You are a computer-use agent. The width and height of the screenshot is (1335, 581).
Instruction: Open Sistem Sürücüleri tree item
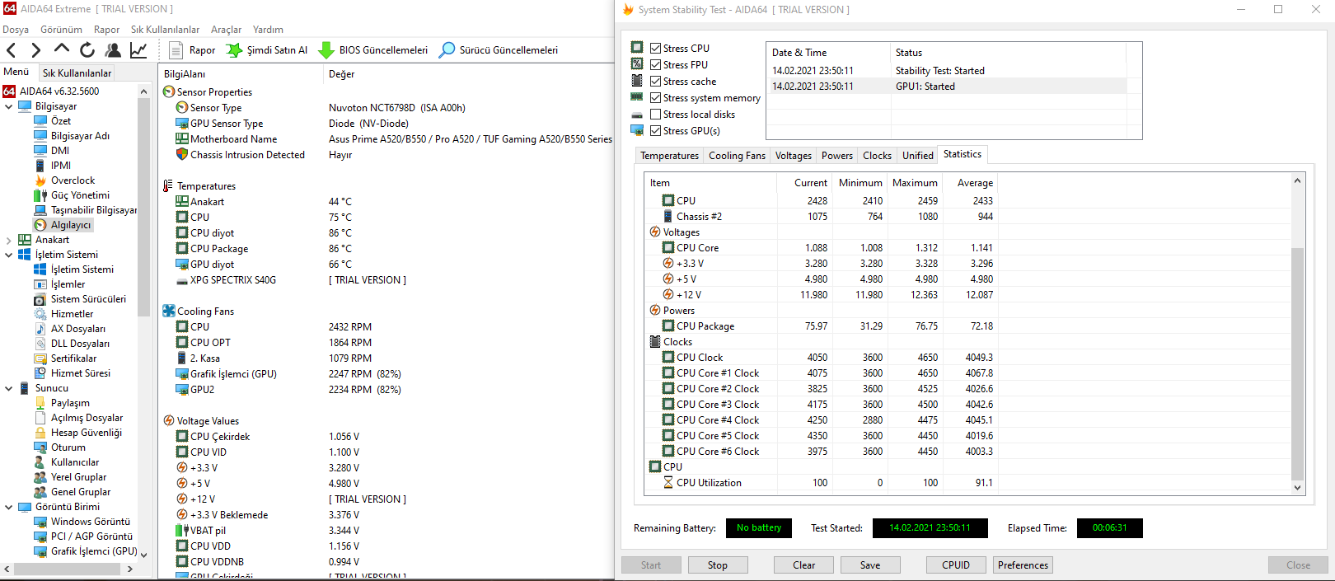point(88,299)
